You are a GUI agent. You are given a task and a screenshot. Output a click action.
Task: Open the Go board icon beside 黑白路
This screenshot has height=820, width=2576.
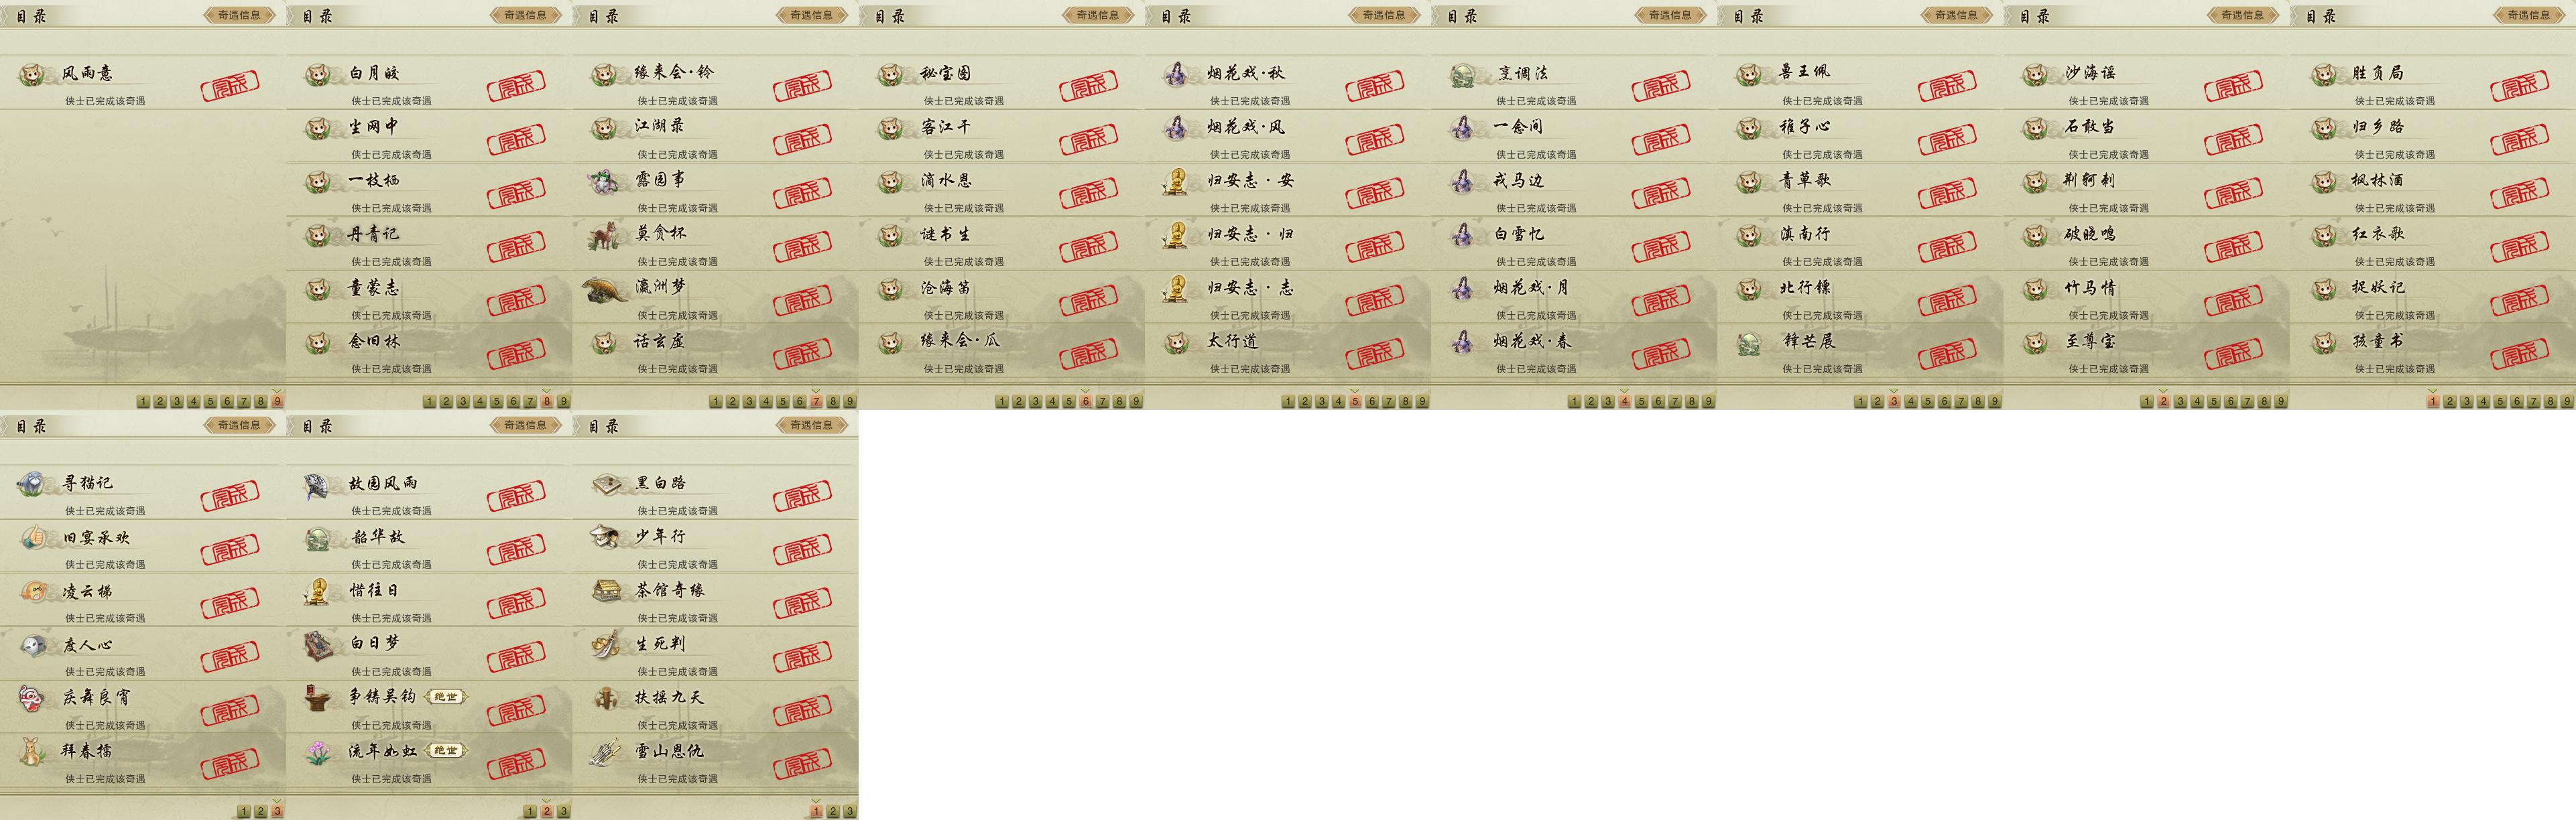coord(605,484)
